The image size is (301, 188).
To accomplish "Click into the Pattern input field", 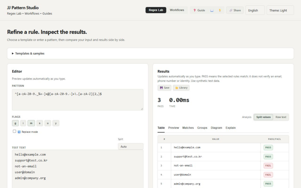I will [x=78, y=100].
